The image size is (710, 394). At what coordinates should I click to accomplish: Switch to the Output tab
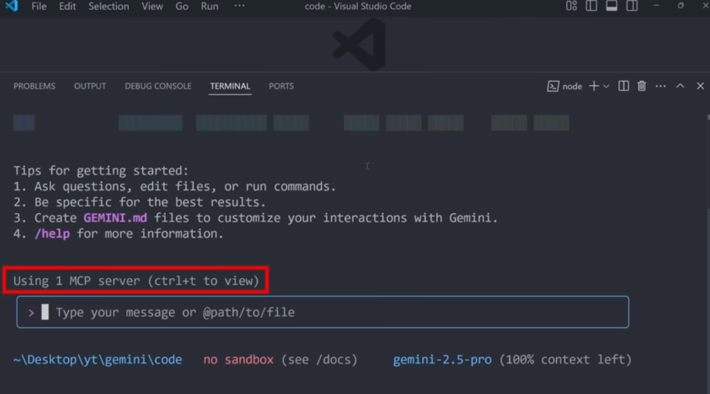[x=90, y=86]
